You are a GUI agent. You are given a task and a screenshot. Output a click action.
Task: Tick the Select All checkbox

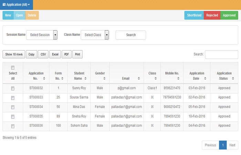coord(13,68)
